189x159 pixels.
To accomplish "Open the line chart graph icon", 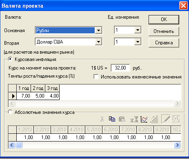I will [144, 119].
